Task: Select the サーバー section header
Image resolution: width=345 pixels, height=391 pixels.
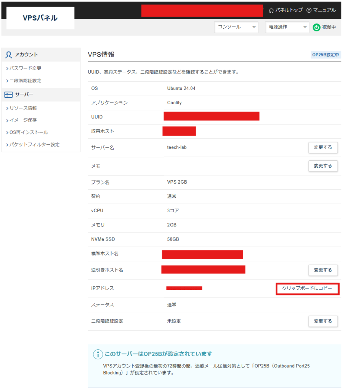Action: [x=41, y=95]
